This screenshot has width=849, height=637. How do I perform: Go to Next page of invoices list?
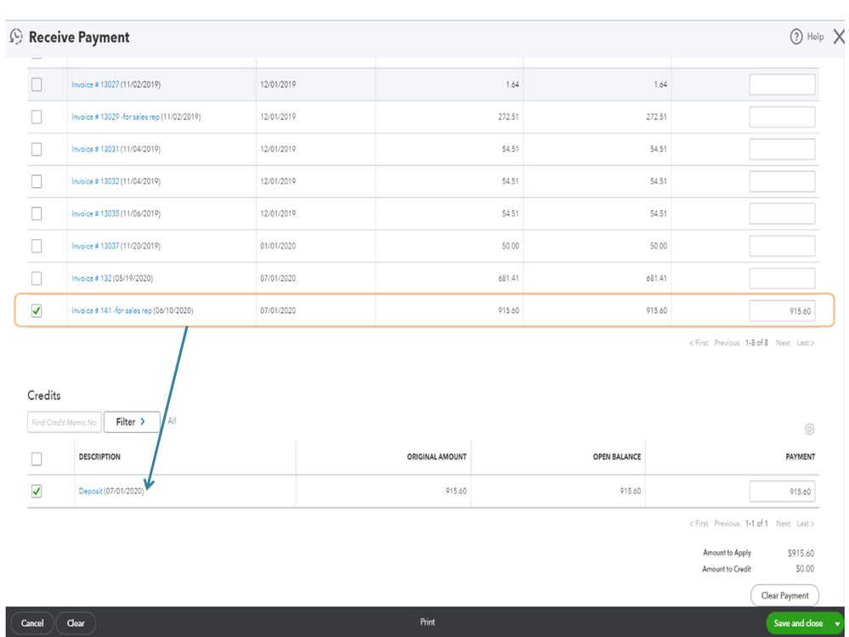[783, 343]
